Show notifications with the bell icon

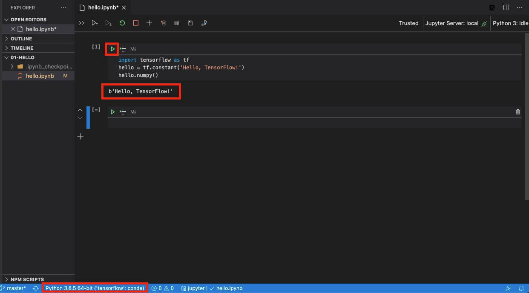click(521, 288)
